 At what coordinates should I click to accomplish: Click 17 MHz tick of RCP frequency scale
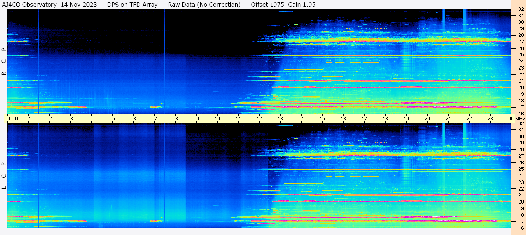tap(521, 107)
